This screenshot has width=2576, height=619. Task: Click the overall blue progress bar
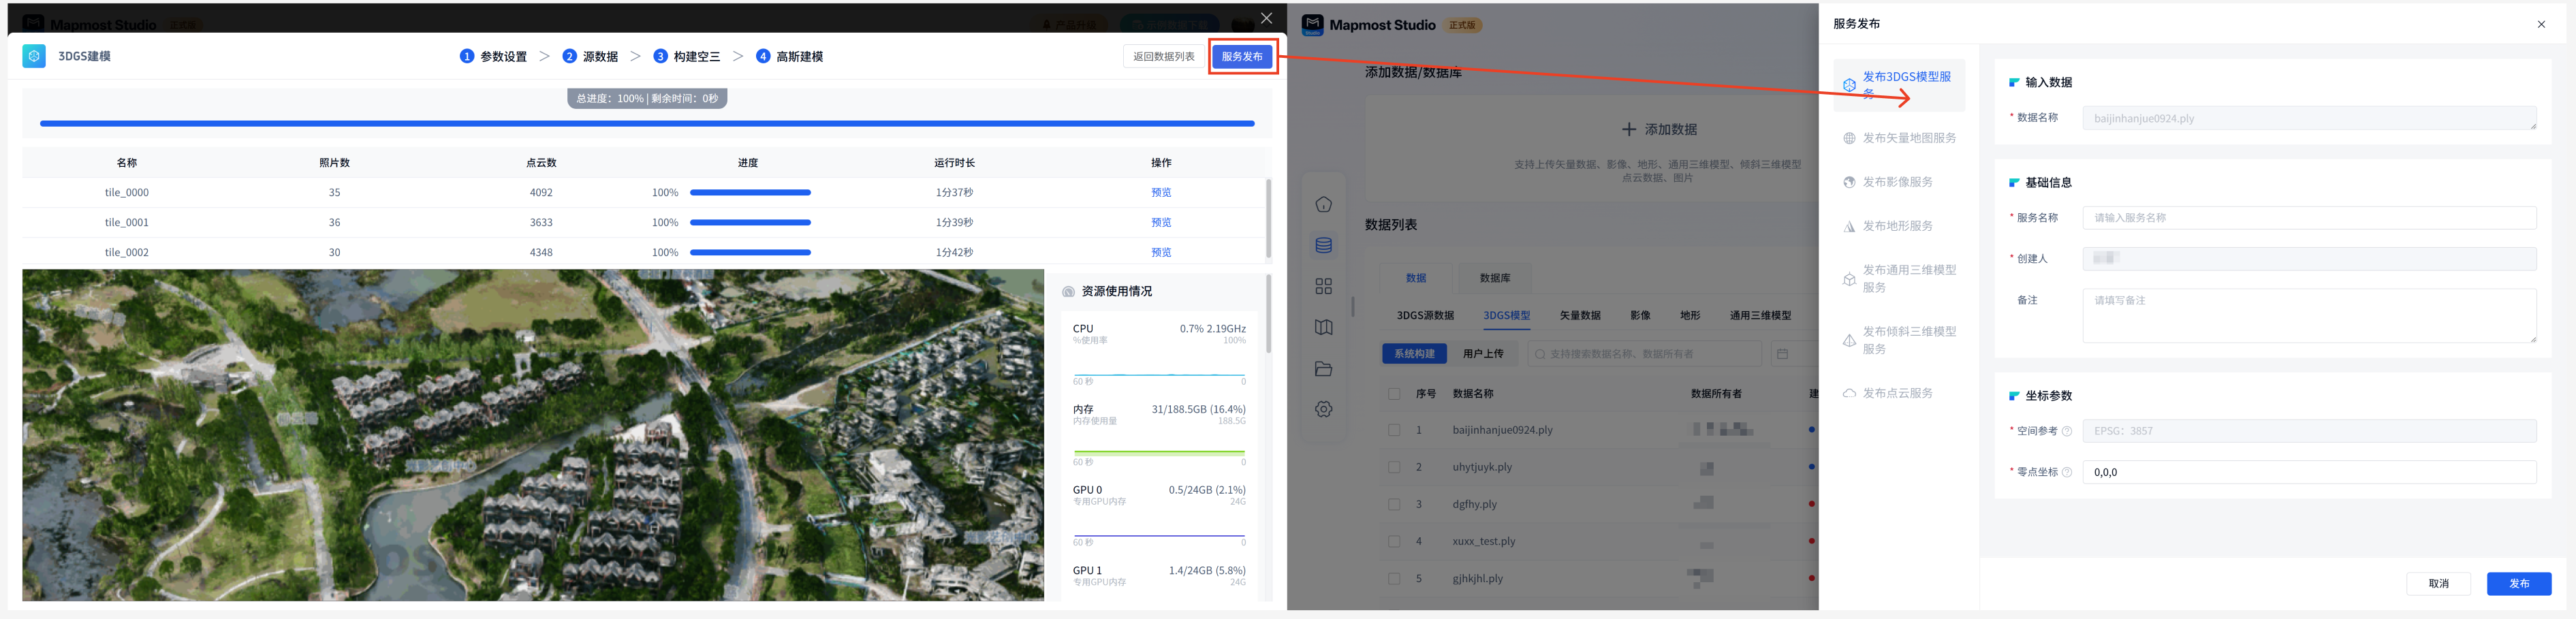click(x=646, y=124)
